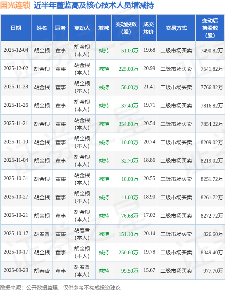
Task: Click the average price 20.74
Action: (x=149, y=142)
